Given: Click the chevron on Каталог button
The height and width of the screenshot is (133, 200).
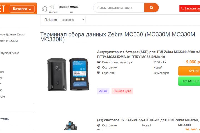Looking at the screenshot, I should [x=30, y=9].
